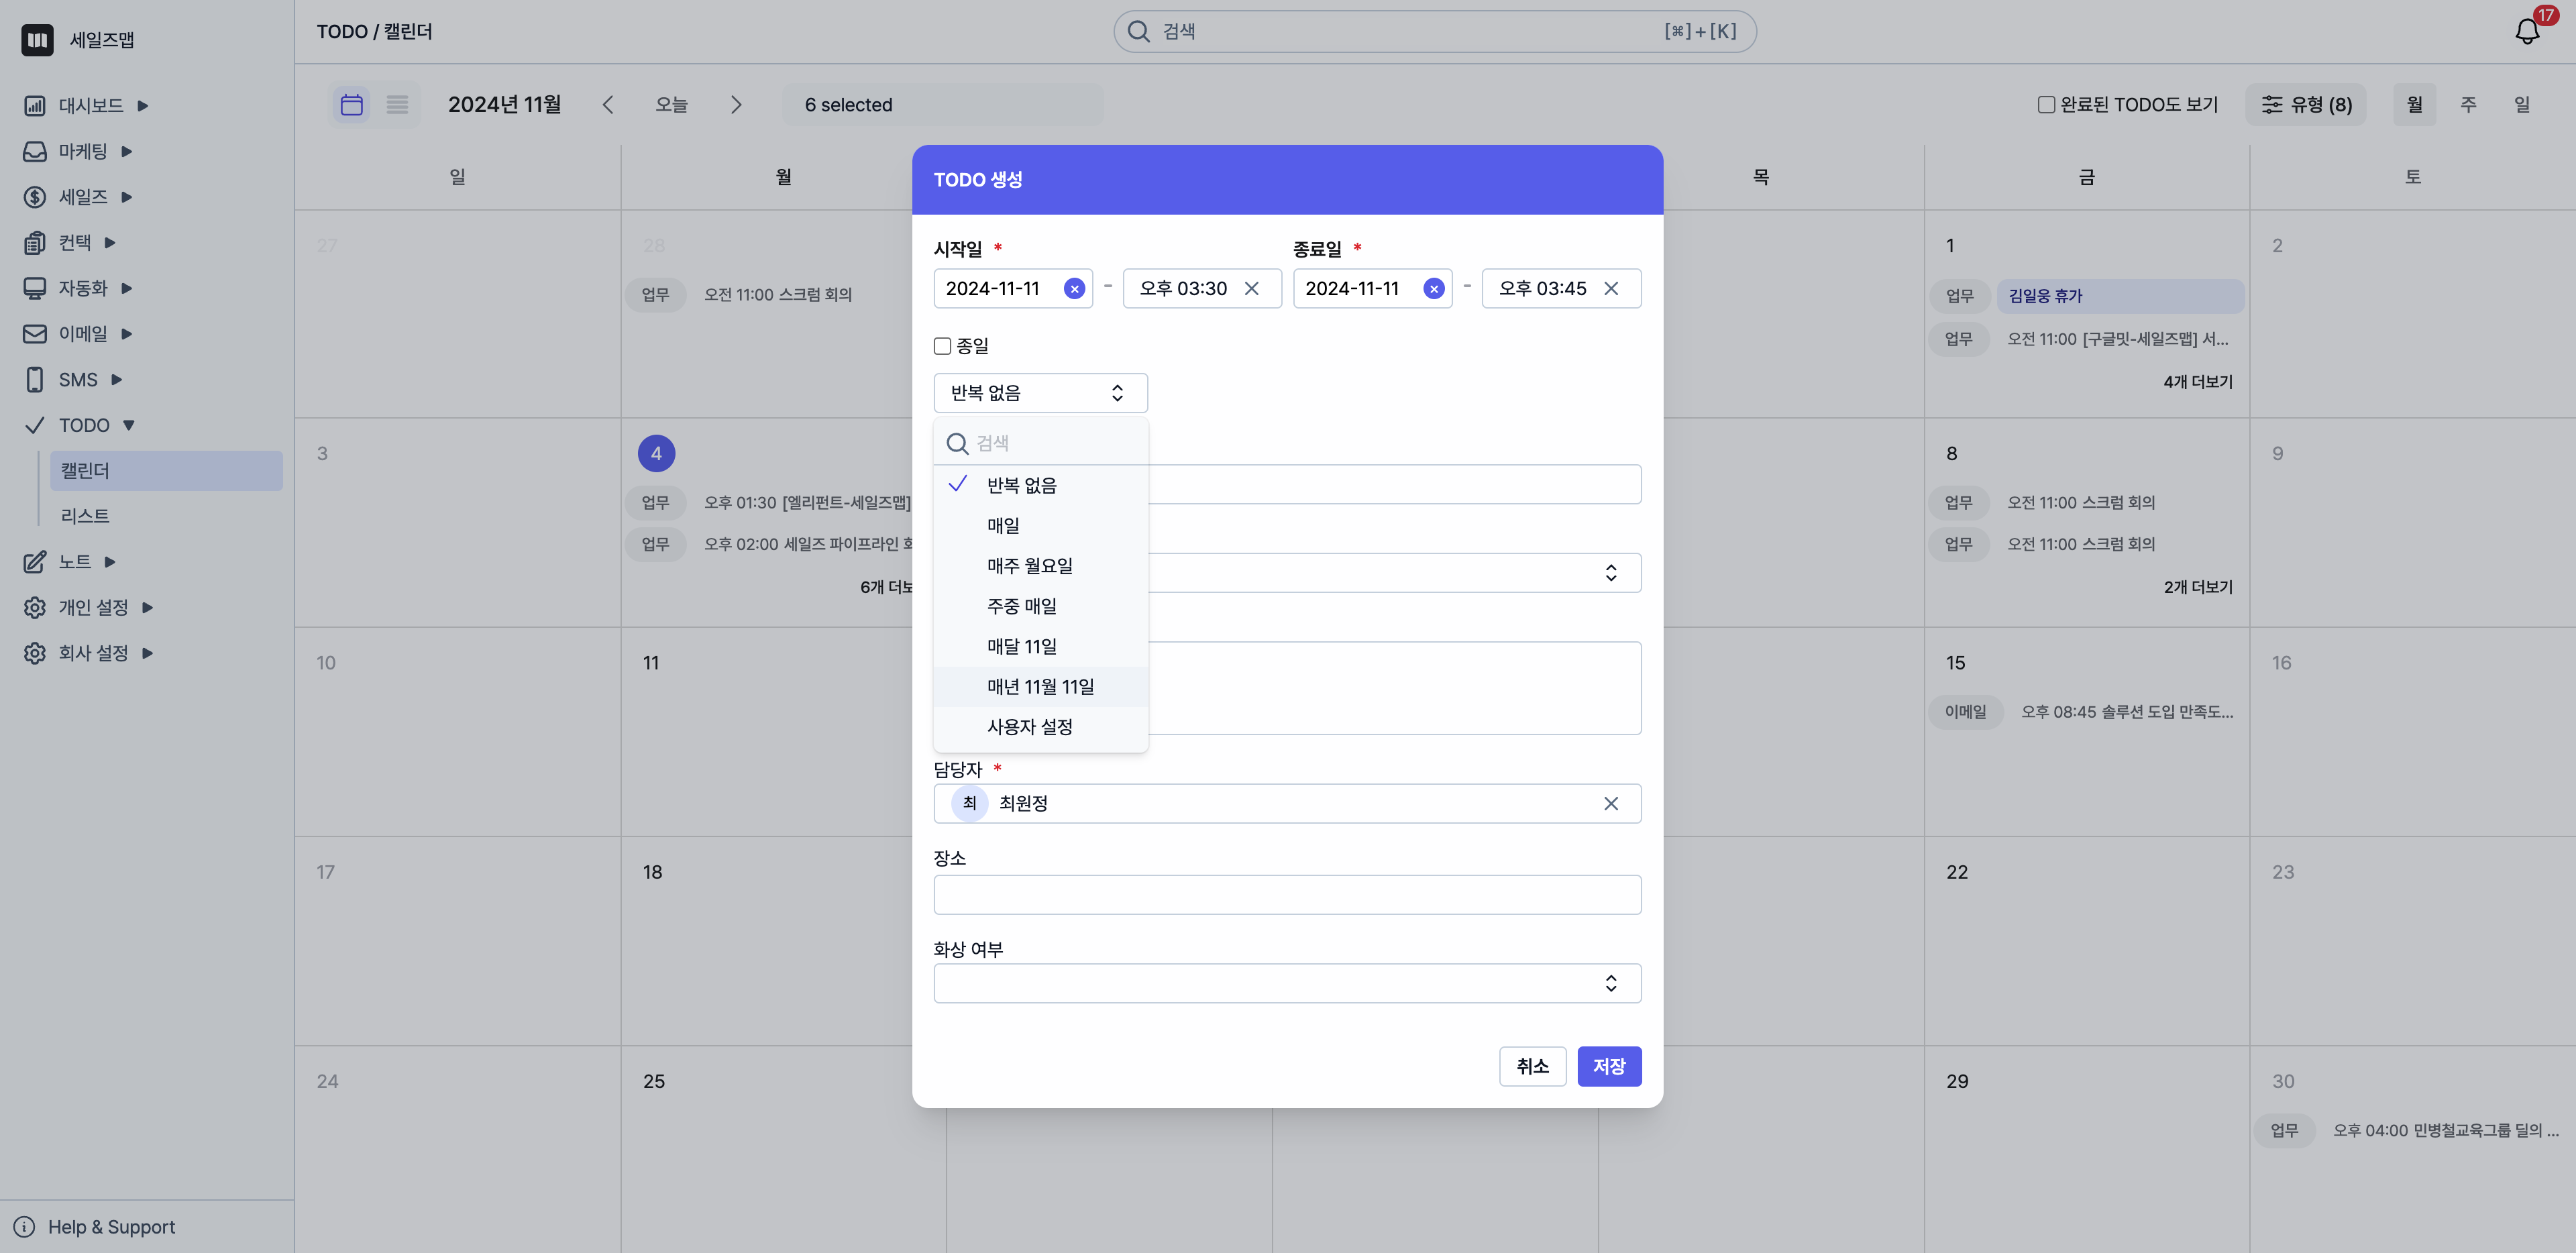This screenshot has height=1253, width=2576.
Task: Open 김일웅 휴가 event
Action: [x=2120, y=296]
